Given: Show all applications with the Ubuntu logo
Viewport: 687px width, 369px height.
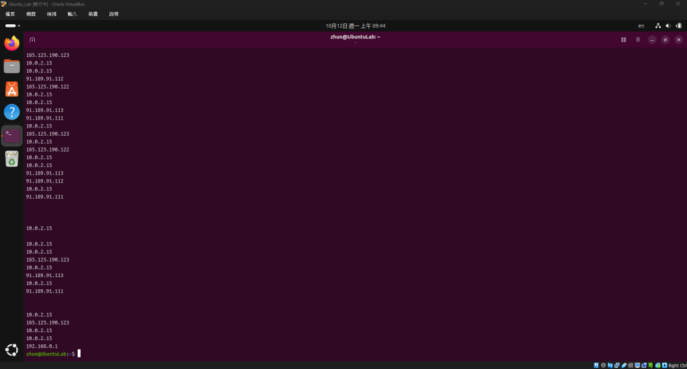Looking at the screenshot, I should click(x=12, y=350).
